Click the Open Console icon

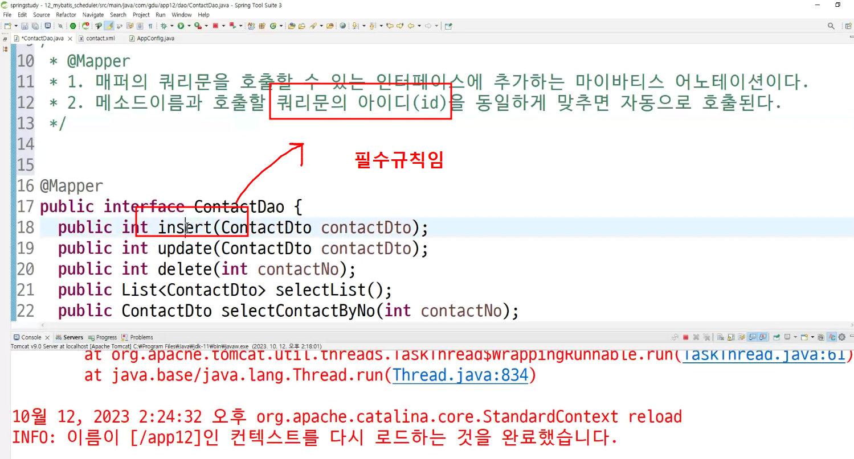click(x=804, y=337)
